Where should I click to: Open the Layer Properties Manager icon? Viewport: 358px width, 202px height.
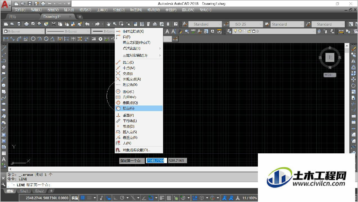click(x=229, y=32)
